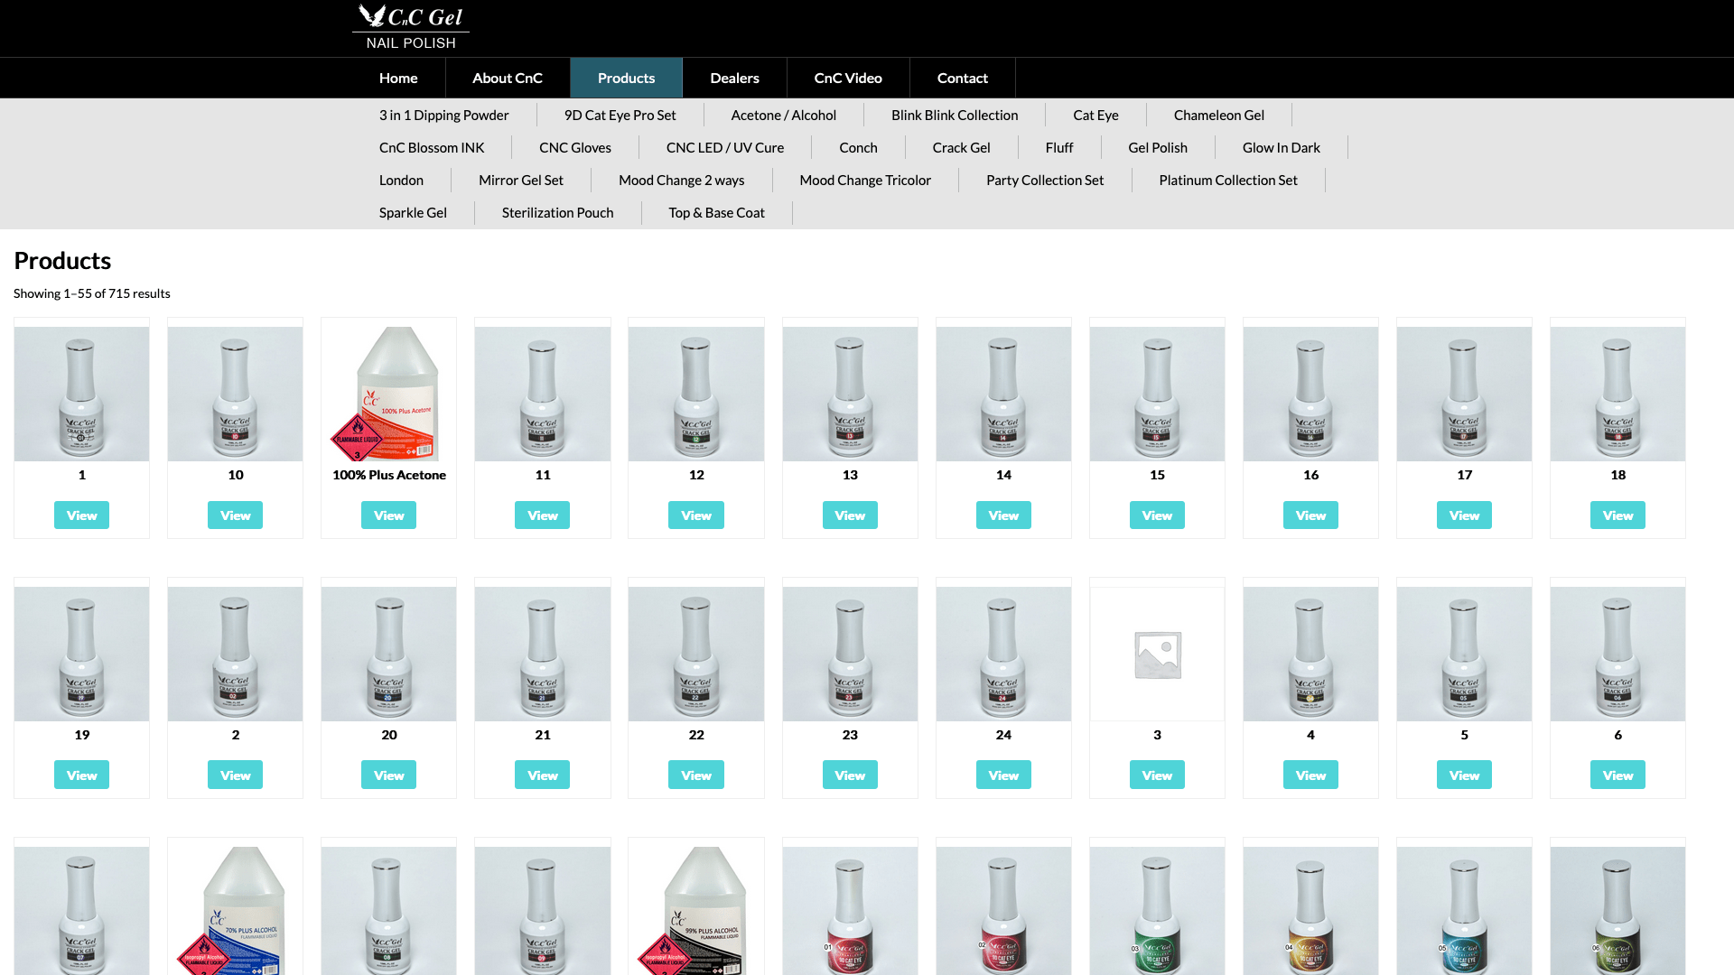Click the CnC Gel Nail Polish logo
Viewport: 1734px width, 975px height.
[x=411, y=27]
